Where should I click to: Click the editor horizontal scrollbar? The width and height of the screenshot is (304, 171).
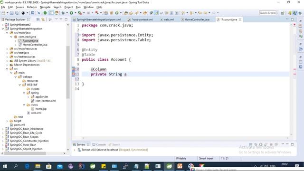click(x=185, y=138)
